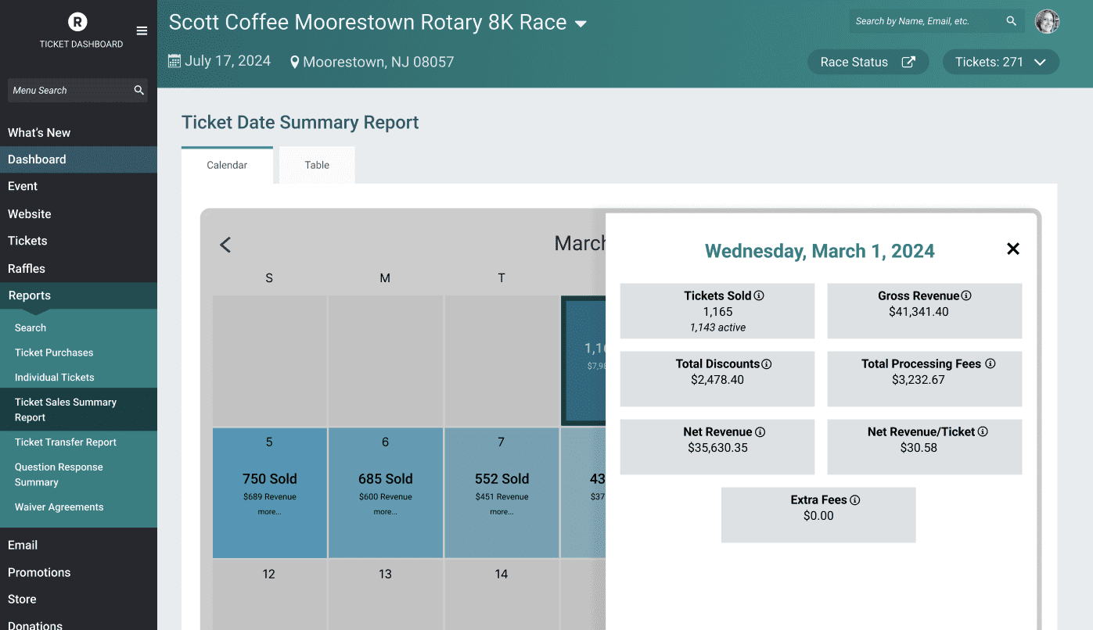Image resolution: width=1093 pixels, height=630 pixels.
Task: Click the info icon beside Tickets Sold
Action: click(x=759, y=295)
